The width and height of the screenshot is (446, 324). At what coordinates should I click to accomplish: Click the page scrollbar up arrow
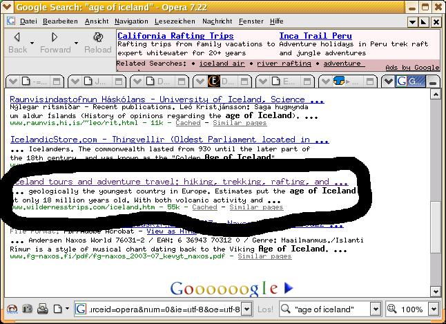coord(436,94)
